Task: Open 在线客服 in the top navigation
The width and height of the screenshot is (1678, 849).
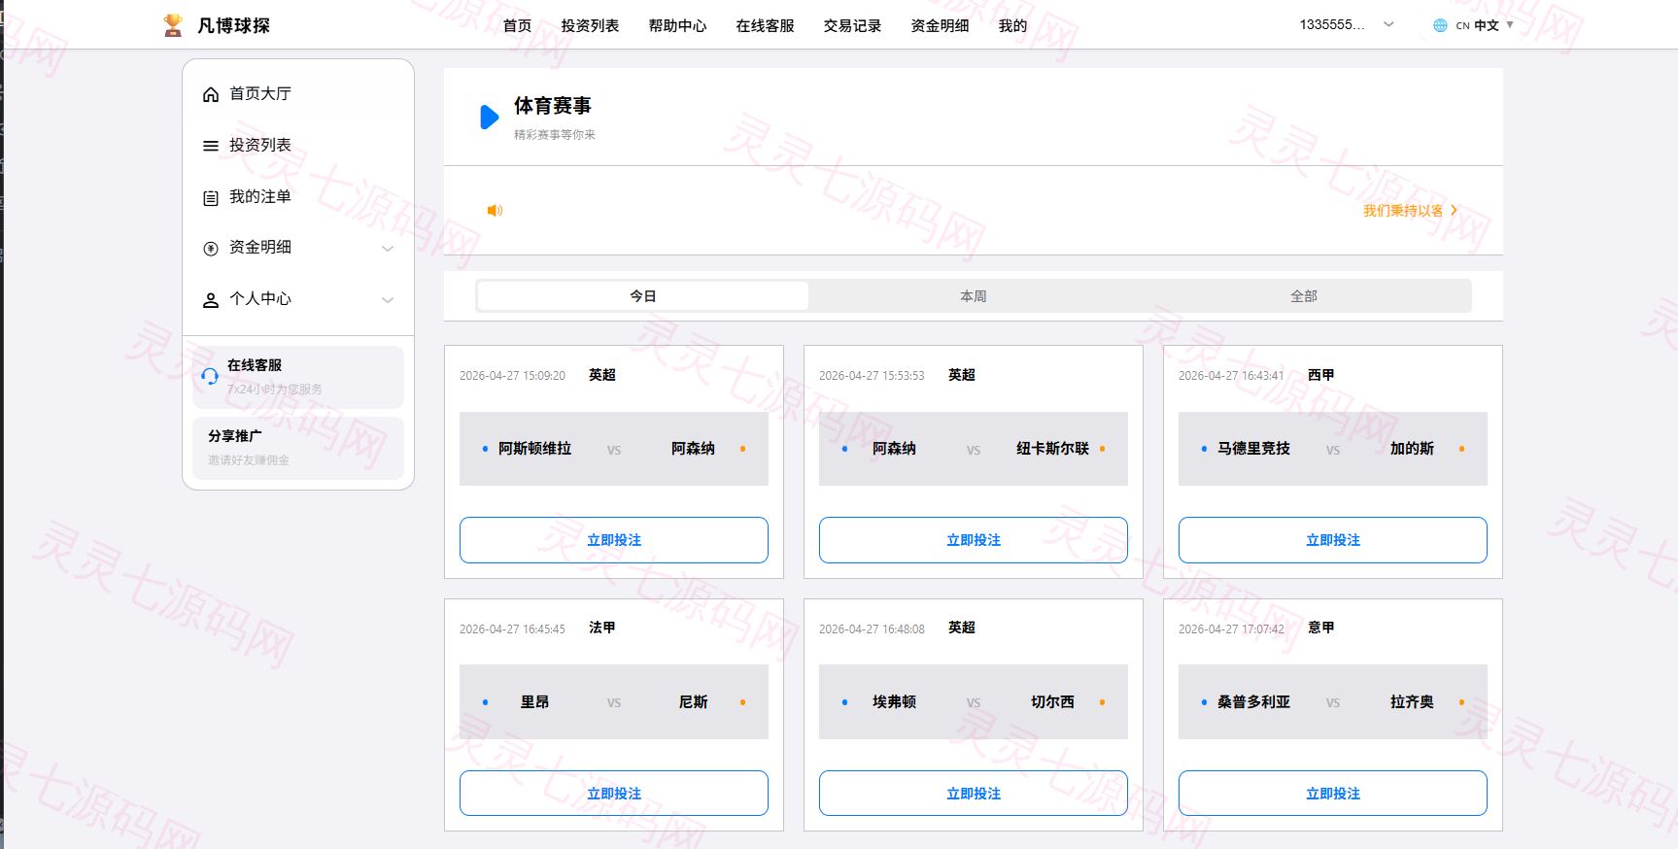Action: click(x=765, y=25)
